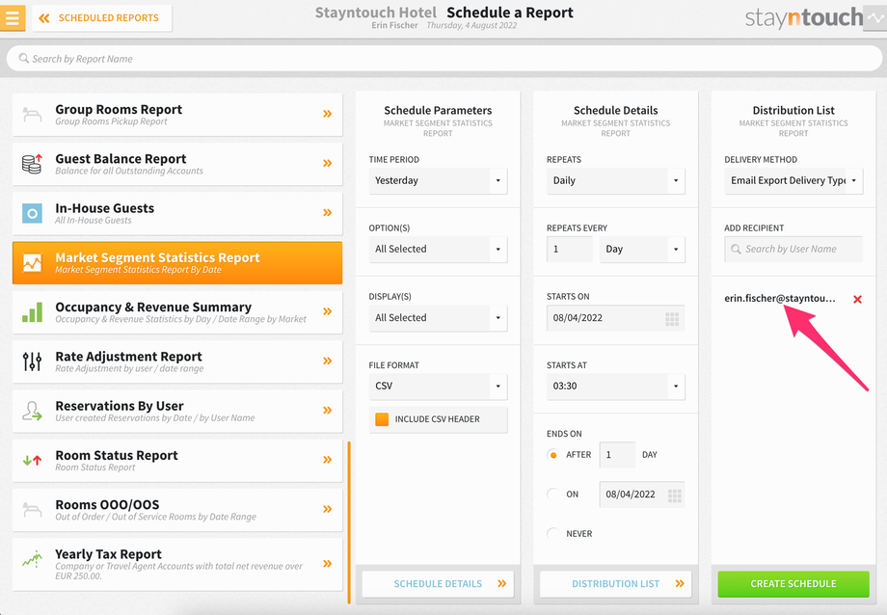
Task: Select the Group Rooms Report title
Action: tap(119, 109)
